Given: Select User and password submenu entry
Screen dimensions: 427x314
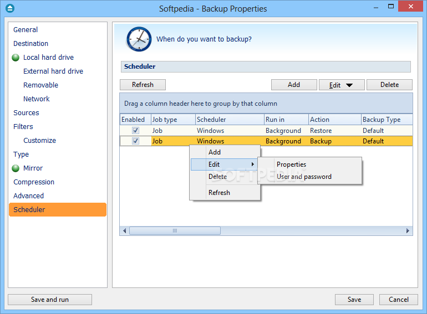Looking at the screenshot, I should pos(310,177).
